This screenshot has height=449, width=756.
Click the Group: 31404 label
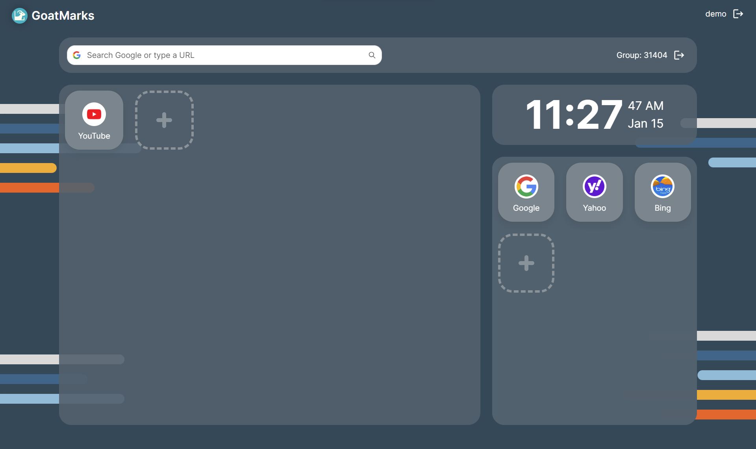click(x=642, y=55)
